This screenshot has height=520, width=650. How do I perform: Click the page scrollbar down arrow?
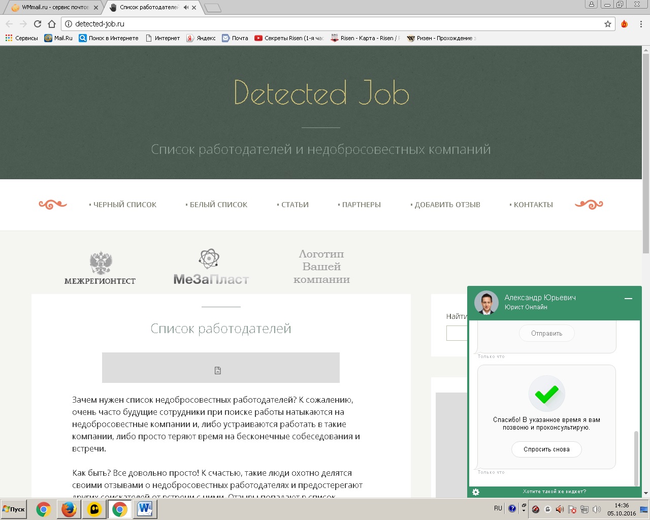tap(646, 494)
